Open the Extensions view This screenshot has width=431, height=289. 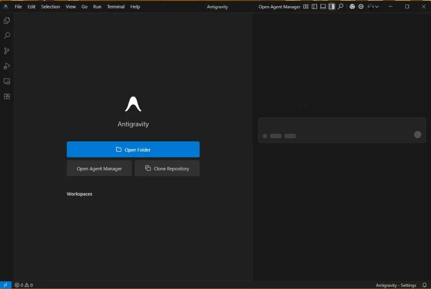click(x=7, y=96)
